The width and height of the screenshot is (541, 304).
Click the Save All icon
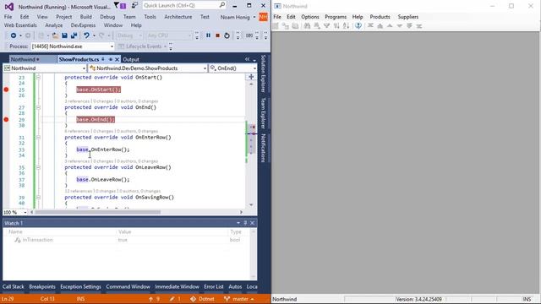74,35
